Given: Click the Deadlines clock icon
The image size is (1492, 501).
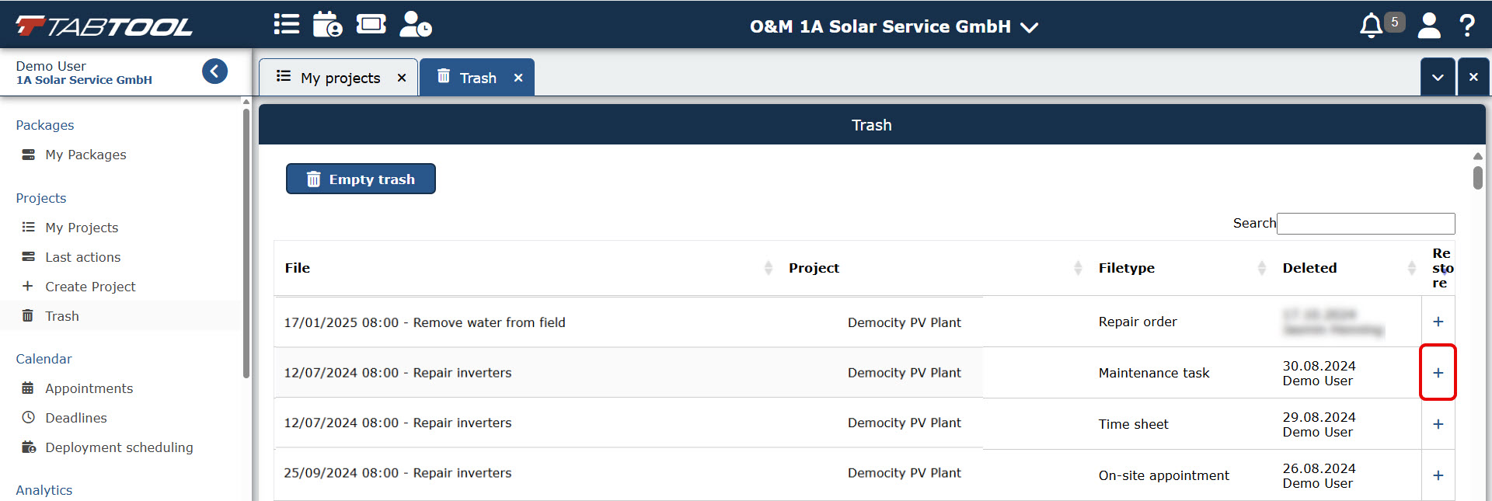Looking at the screenshot, I should [x=28, y=418].
